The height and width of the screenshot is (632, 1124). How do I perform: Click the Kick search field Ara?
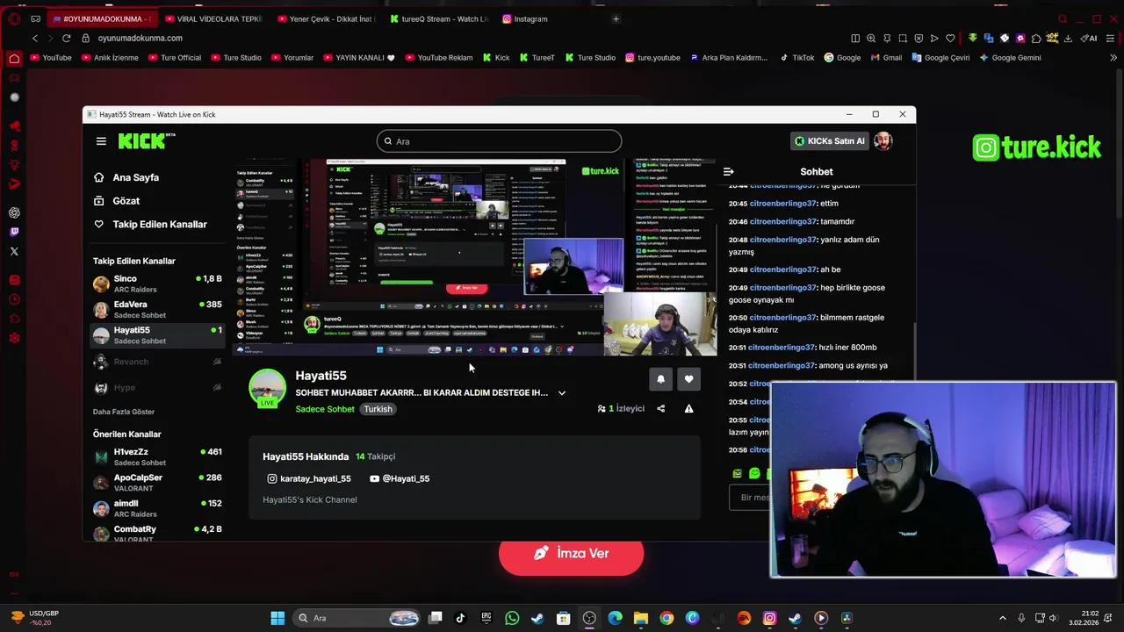pos(499,141)
